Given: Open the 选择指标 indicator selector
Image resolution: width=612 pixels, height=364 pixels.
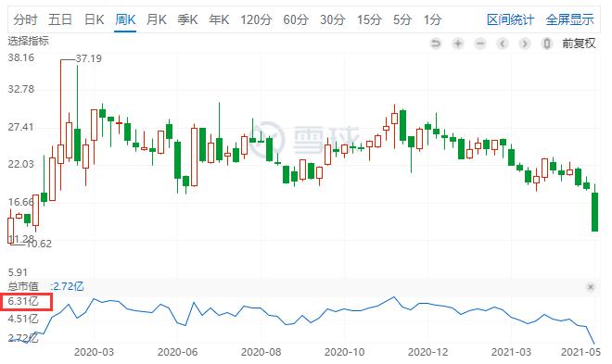Looking at the screenshot, I should coord(28,41).
